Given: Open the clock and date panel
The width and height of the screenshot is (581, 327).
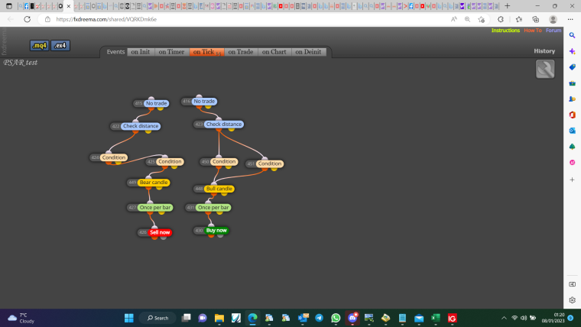Looking at the screenshot, I should point(553,318).
